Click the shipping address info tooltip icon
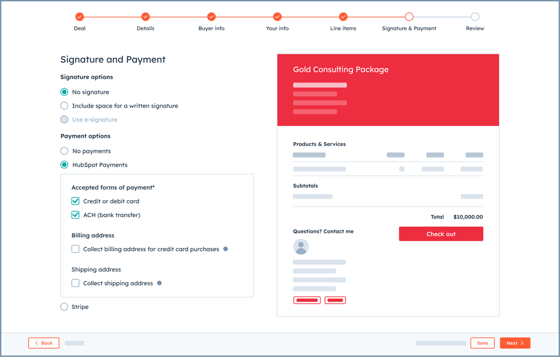This screenshot has height=357, width=560. pyautogui.click(x=160, y=283)
